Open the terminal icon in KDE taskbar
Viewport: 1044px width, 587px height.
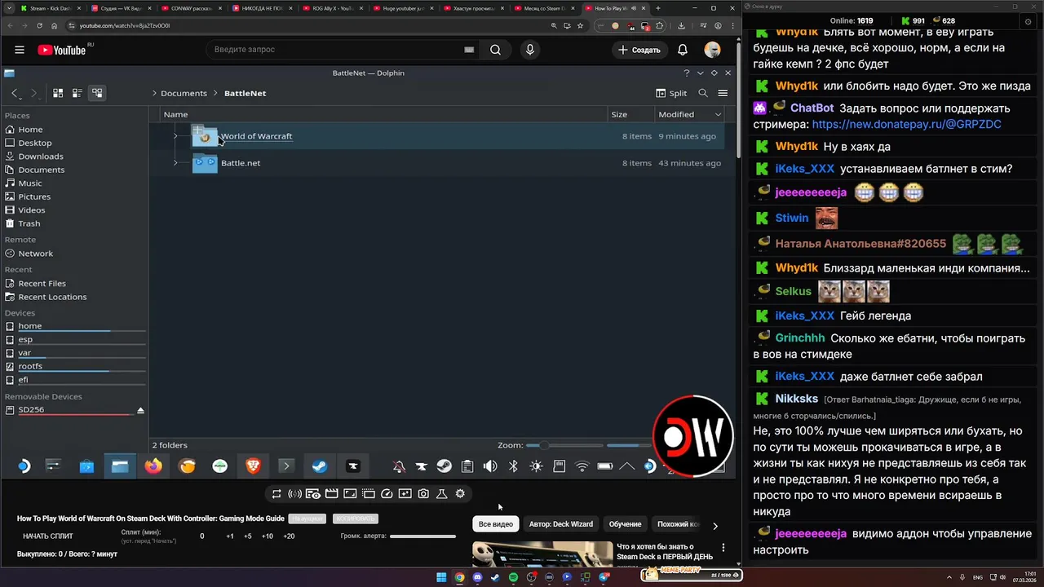(x=285, y=466)
